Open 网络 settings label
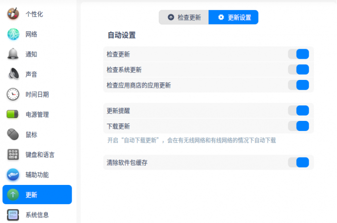 coord(31,34)
